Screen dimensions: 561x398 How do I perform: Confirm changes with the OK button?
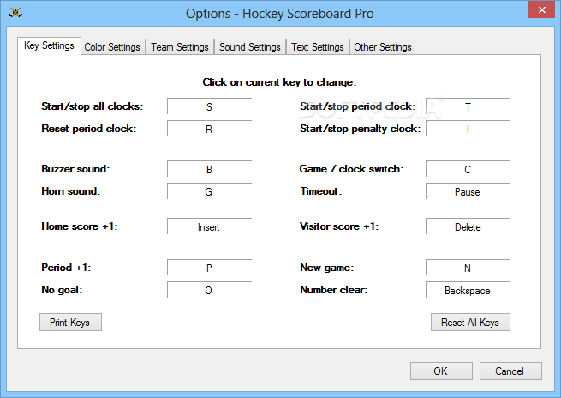(x=441, y=371)
